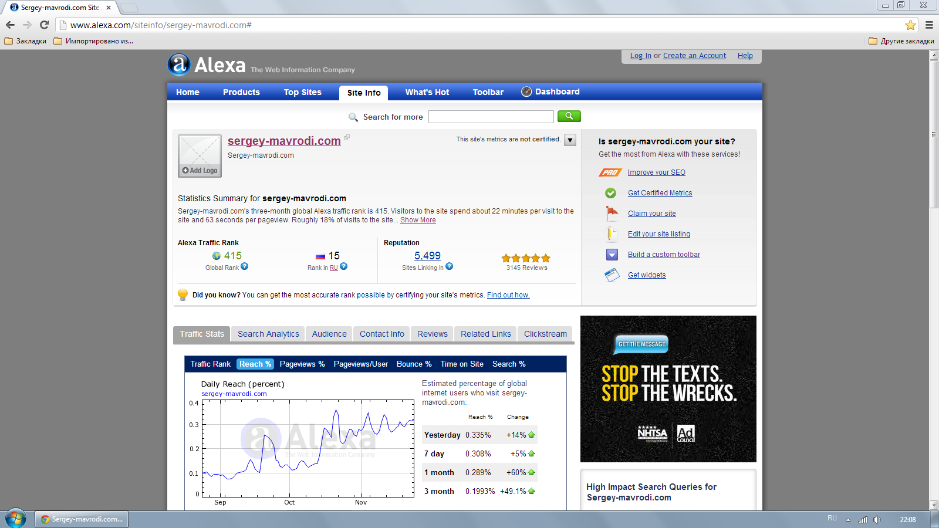Open the Другие закладки bookmarks folder
Viewport: 939px width, 528px height.
coord(901,41)
